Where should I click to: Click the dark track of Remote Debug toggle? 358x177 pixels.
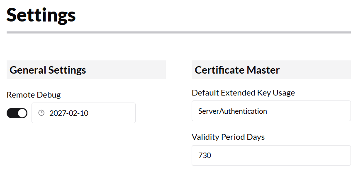click(x=12, y=113)
